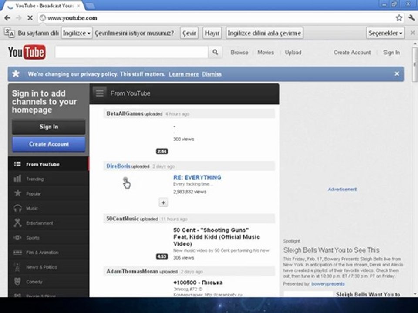Open the Chrome wrench menu
This screenshot has width=418, height=313.
pyautogui.click(x=411, y=18)
